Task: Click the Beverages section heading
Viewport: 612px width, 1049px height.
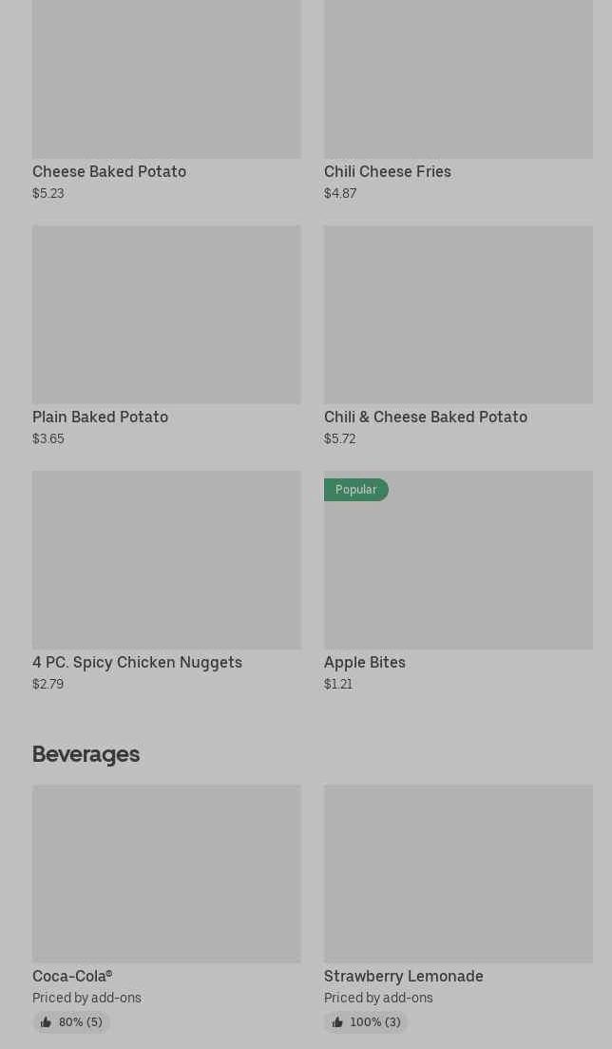Action: click(86, 754)
